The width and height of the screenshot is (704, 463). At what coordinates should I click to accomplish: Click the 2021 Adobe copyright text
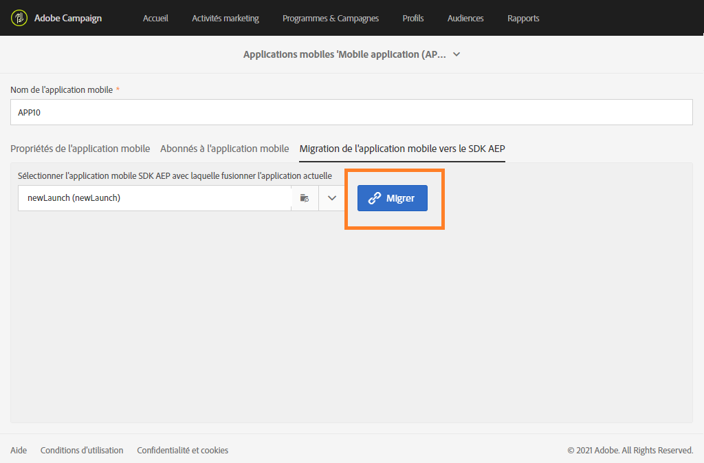[630, 450]
